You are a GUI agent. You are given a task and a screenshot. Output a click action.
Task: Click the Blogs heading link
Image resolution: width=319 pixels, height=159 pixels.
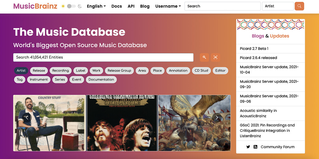coord(258,36)
